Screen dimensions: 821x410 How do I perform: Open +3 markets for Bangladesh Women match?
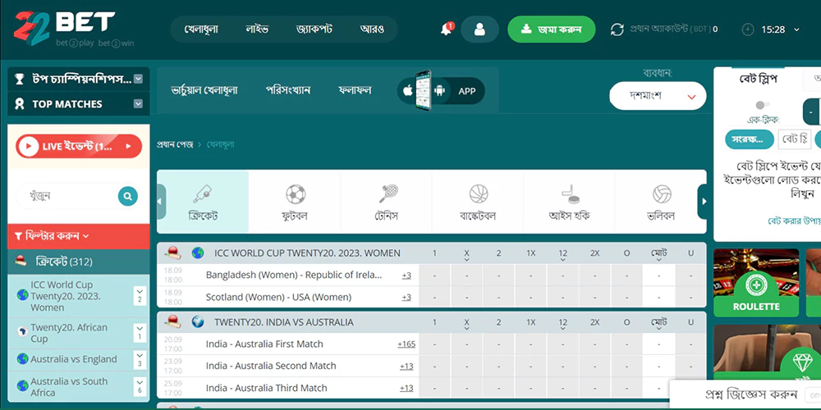(x=406, y=275)
